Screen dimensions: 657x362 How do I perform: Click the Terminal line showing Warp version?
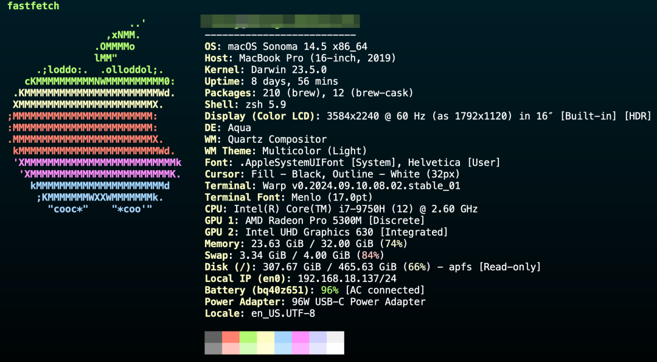point(332,186)
